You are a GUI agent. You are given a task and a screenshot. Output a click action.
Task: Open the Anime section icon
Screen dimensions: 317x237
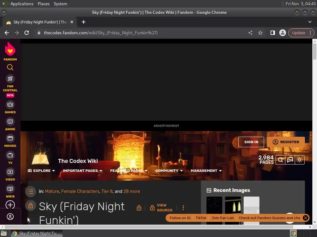coord(10,122)
